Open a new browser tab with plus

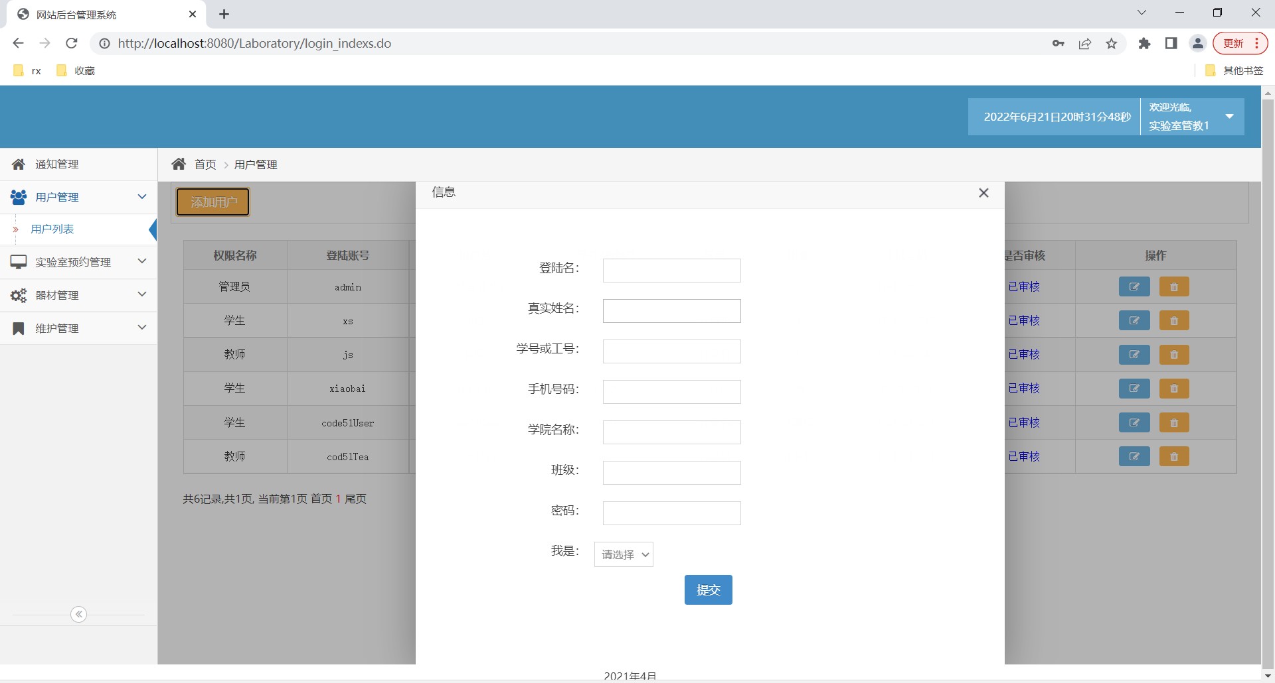point(224,14)
